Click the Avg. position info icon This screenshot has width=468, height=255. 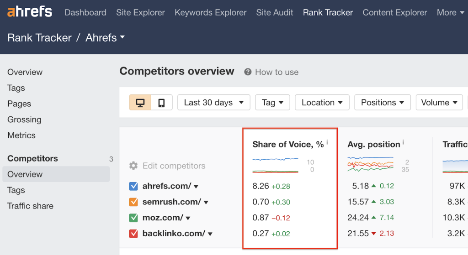[404, 143]
